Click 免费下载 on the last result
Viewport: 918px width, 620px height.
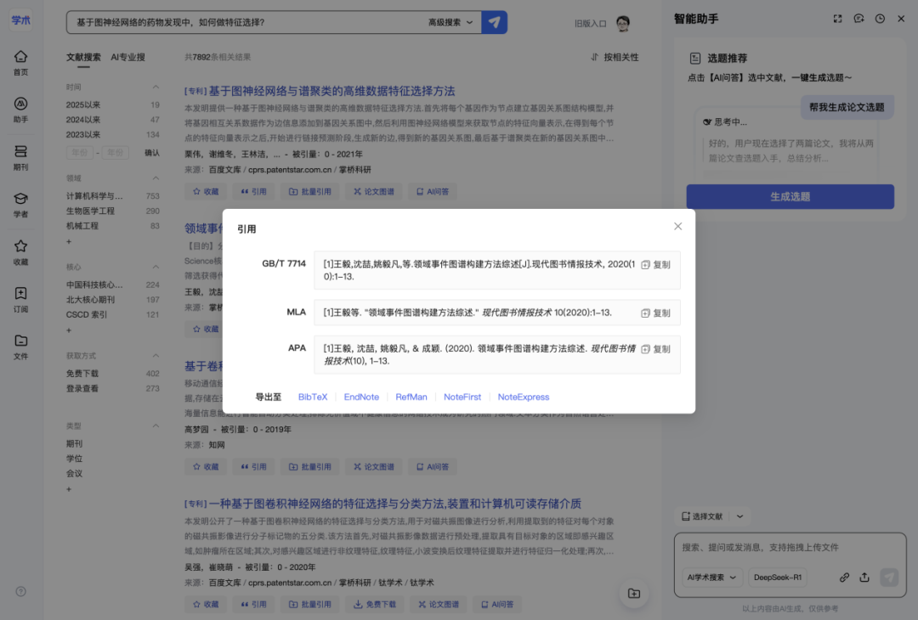pos(374,604)
